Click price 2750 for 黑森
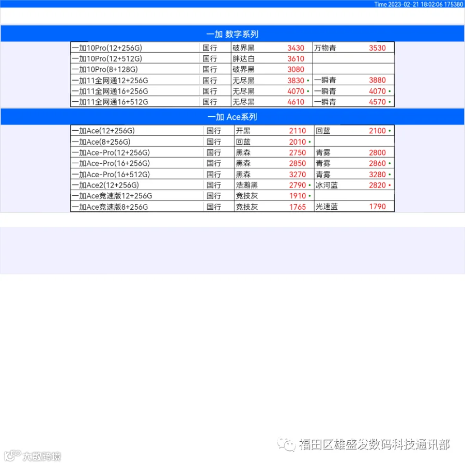This screenshot has height=465, width=465. tap(298, 152)
